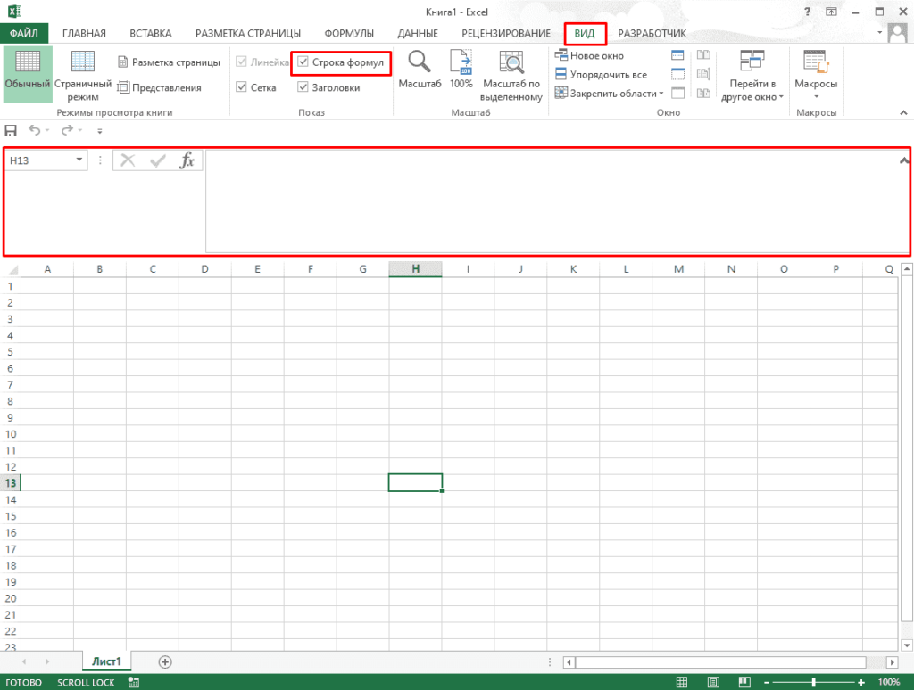Viewport: 914px width, 690px height.
Task: Open a Новое окно
Action: (x=589, y=55)
